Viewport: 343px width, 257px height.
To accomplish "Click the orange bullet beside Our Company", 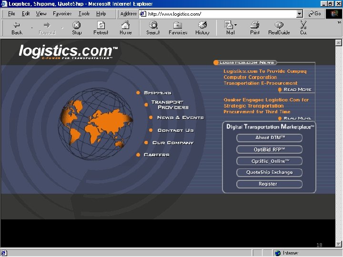I will pyautogui.click(x=146, y=143).
